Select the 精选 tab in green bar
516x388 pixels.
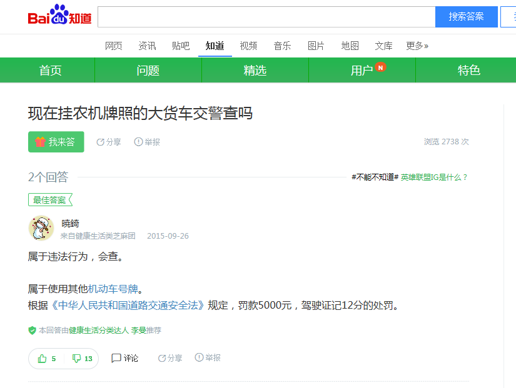pyautogui.click(x=255, y=70)
